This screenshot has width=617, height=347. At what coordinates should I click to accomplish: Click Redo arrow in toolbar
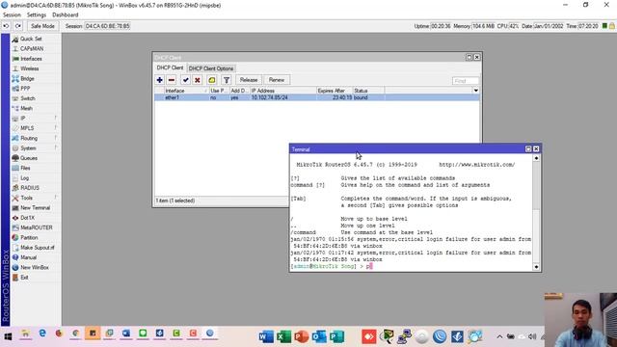coord(18,26)
